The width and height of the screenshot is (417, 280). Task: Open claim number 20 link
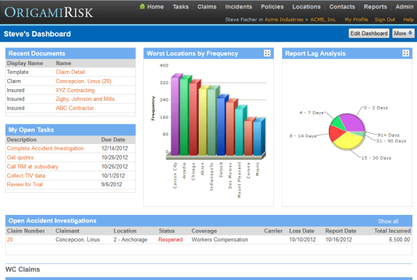point(10,240)
